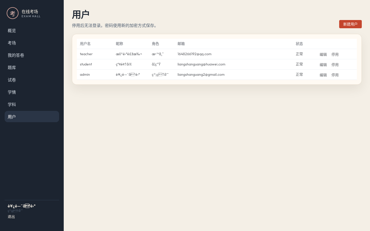
Task: Edit the student user row
Action: point(323,65)
